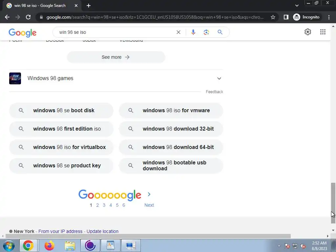Screen dimensions: 336x252
Task: Show hidden system tray icons arrow
Action: 279,246
